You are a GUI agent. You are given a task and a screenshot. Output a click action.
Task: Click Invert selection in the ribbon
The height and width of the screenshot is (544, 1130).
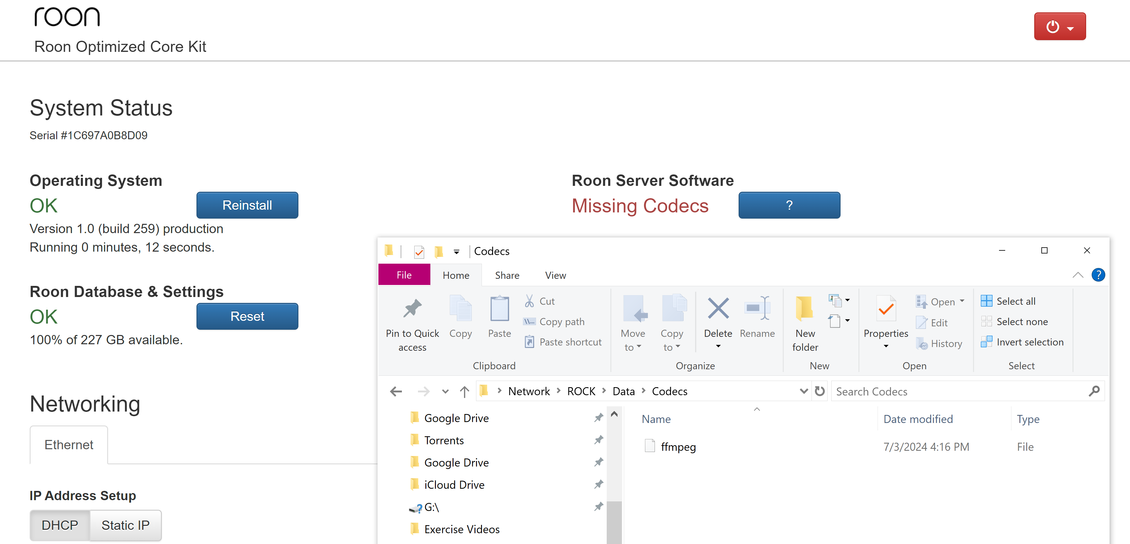[1022, 341]
